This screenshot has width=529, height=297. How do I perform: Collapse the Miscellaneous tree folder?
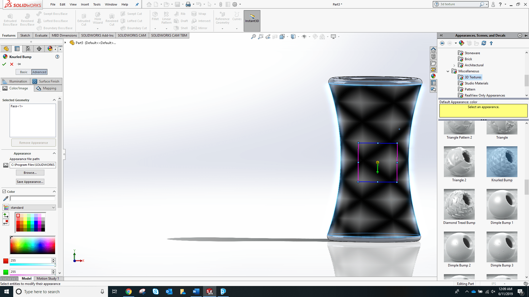pos(448,71)
